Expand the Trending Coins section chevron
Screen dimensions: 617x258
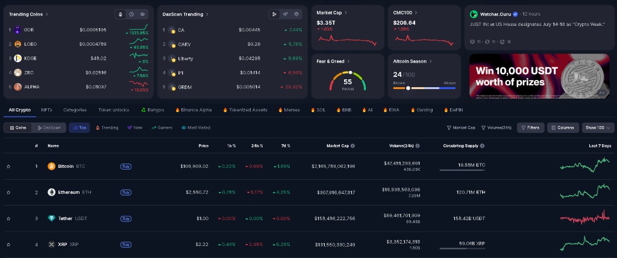point(47,14)
